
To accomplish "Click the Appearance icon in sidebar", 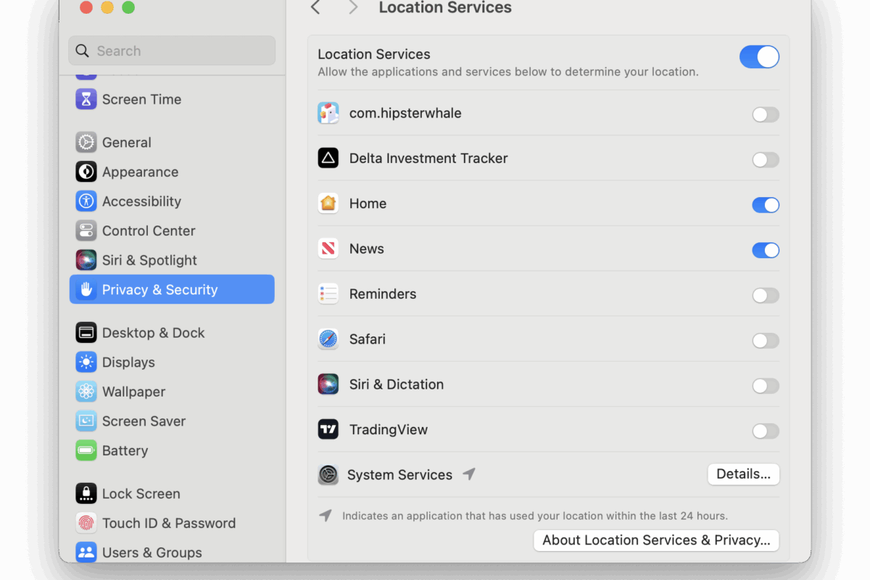I will (86, 172).
